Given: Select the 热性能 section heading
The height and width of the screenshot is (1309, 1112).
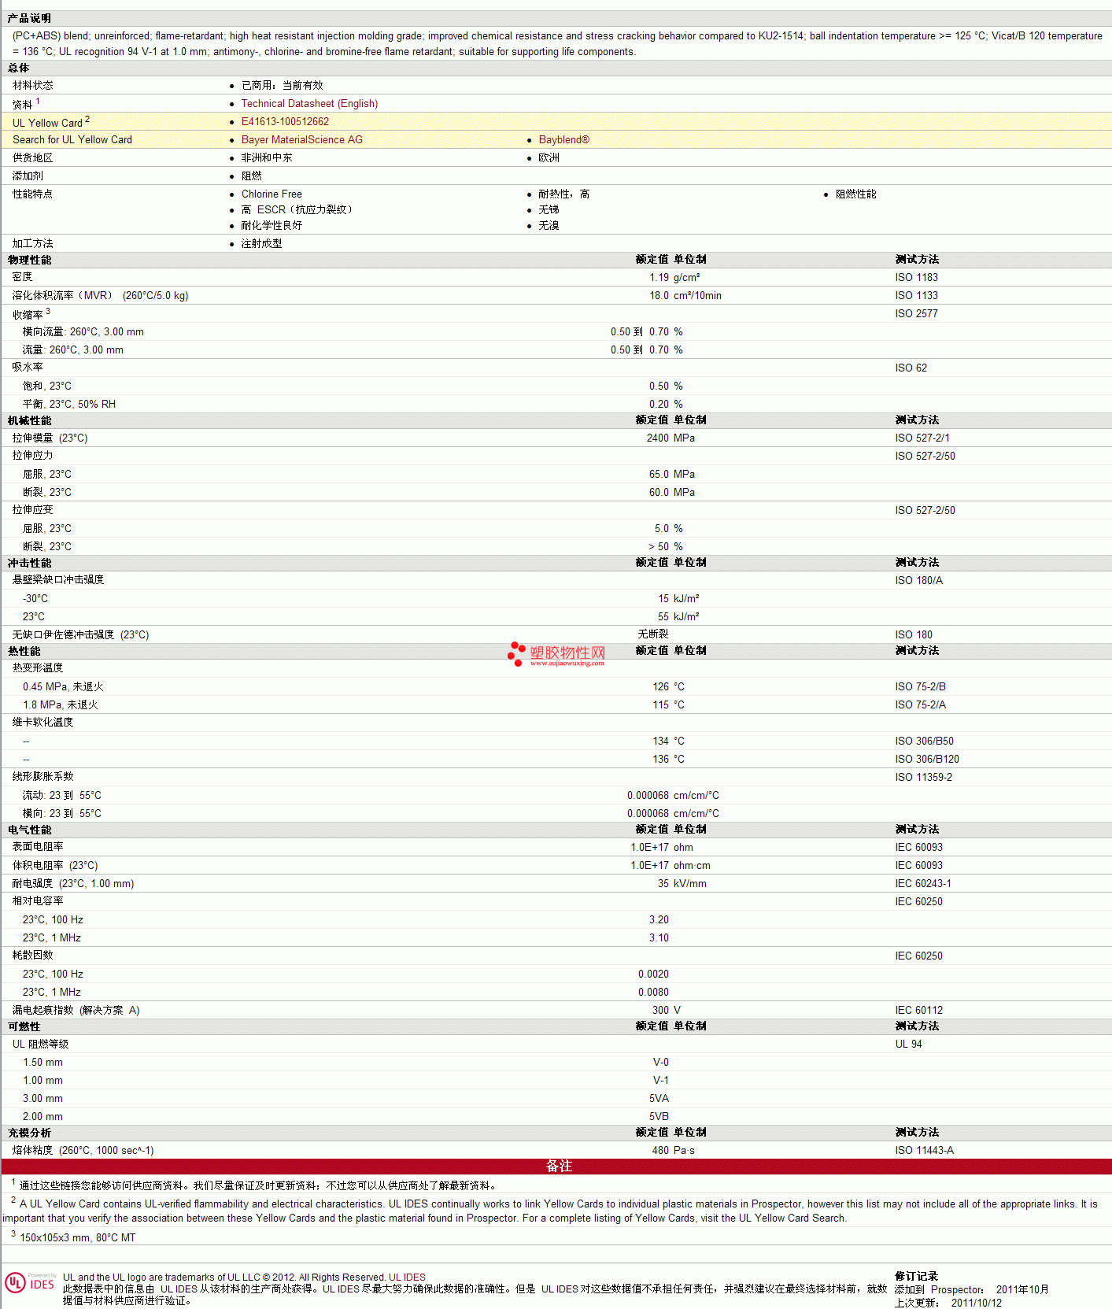Looking at the screenshot, I should click(24, 651).
